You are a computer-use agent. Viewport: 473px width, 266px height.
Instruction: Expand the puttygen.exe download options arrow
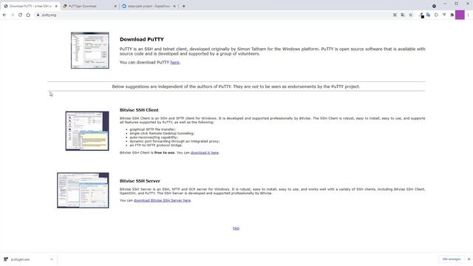point(52,259)
